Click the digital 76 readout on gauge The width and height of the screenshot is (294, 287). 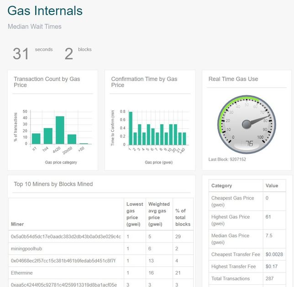249,143
